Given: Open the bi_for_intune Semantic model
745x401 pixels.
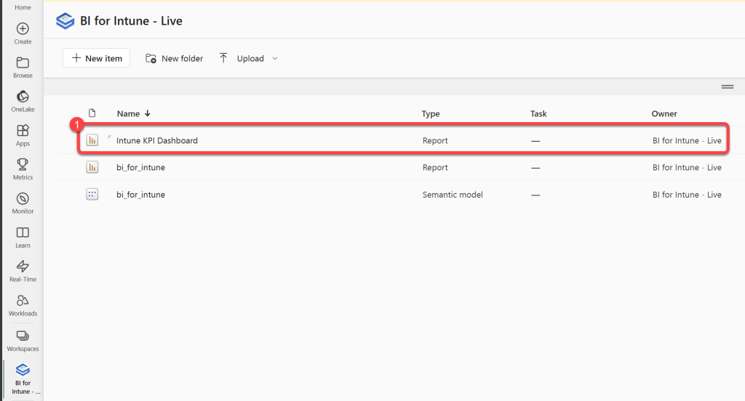Looking at the screenshot, I should 140,195.
